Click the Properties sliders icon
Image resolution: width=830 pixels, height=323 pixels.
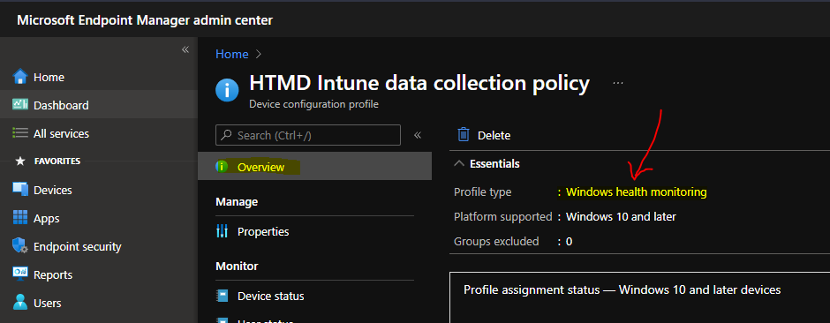coord(222,231)
